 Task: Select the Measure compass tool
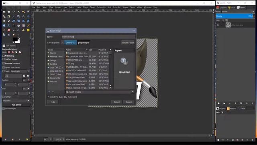pyautogui.click(x=23, y=17)
